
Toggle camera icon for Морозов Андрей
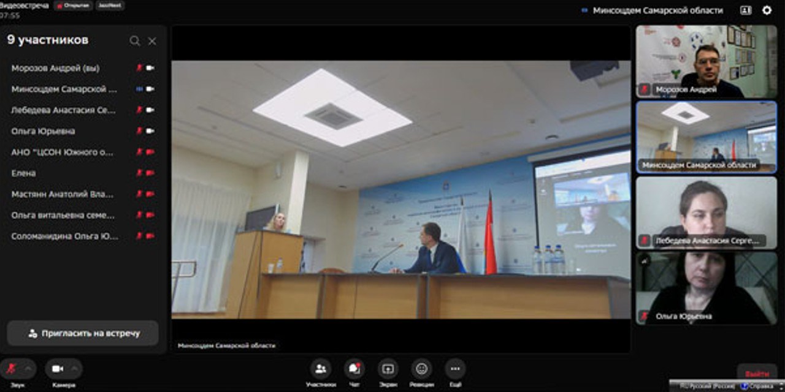tap(150, 68)
